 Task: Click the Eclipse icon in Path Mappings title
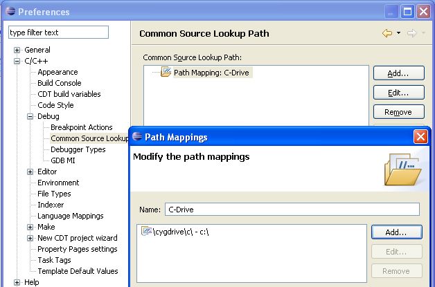pos(137,136)
